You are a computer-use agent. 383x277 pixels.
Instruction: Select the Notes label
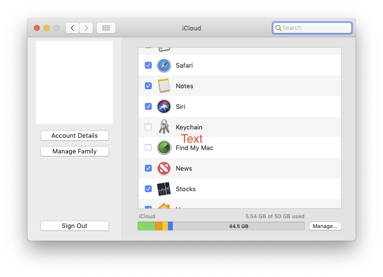click(185, 86)
